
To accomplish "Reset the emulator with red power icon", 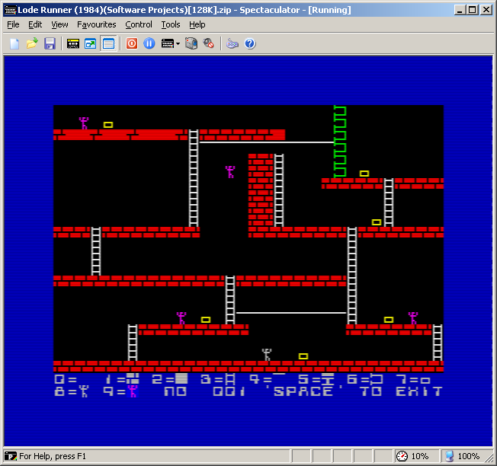I will pyautogui.click(x=132, y=43).
